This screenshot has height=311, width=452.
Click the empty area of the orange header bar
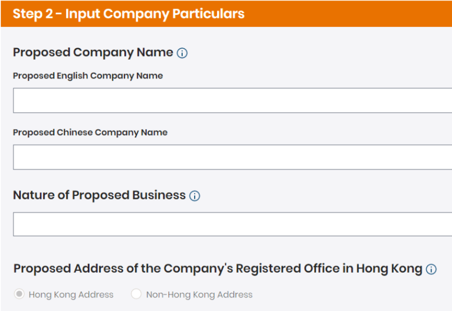[343, 14]
